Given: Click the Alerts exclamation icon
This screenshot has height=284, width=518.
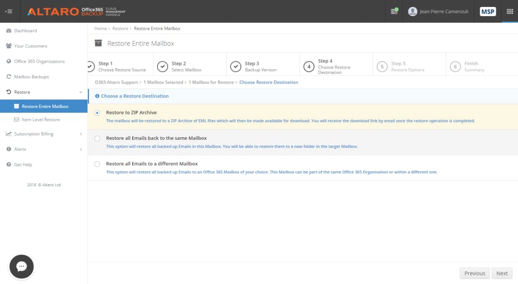Looking at the screenshot, I should coord(9,149).
